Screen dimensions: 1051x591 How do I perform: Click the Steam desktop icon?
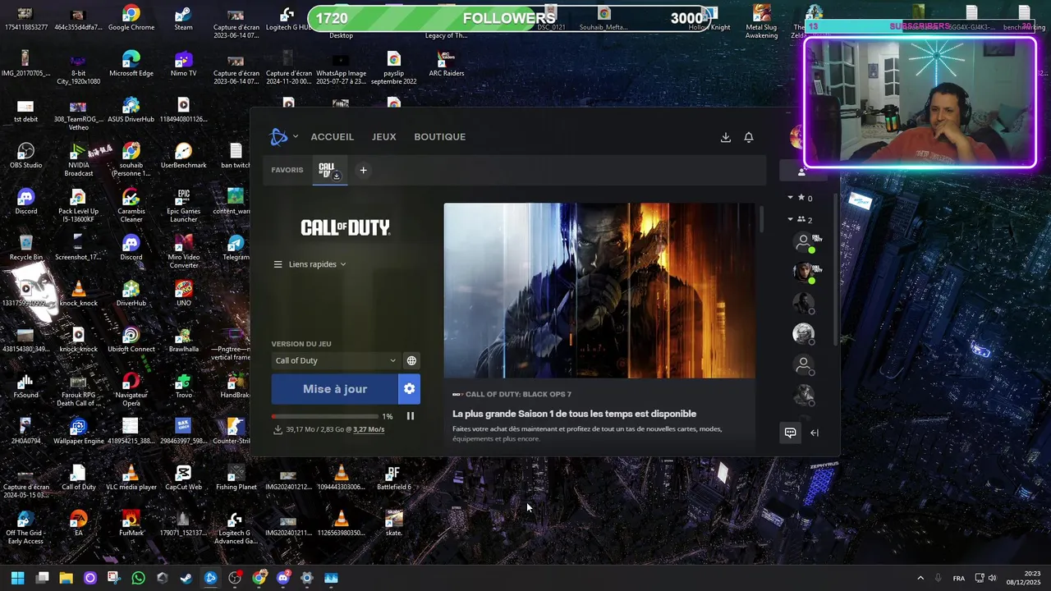click(x=183, y=19)
